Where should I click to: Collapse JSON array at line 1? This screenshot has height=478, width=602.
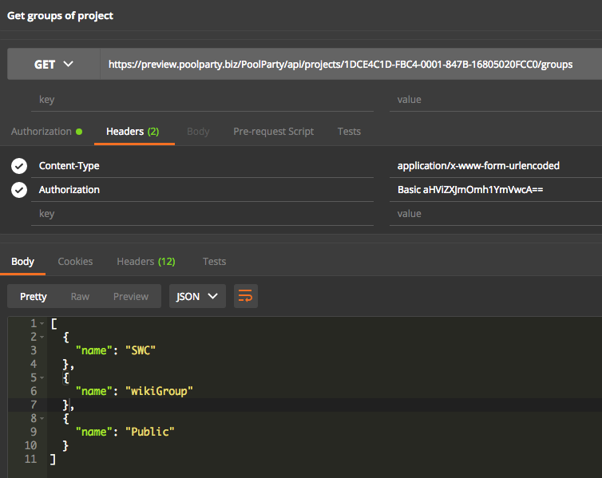click(42, 323)
